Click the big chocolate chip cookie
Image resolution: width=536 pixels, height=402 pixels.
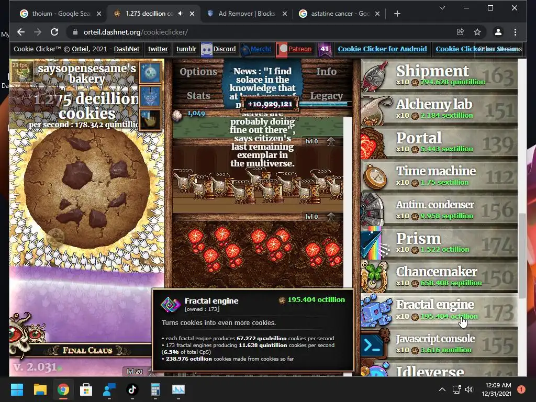[87, 188]
